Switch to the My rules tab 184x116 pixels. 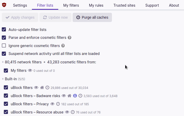pyautogui.click(x=96, y=5)
